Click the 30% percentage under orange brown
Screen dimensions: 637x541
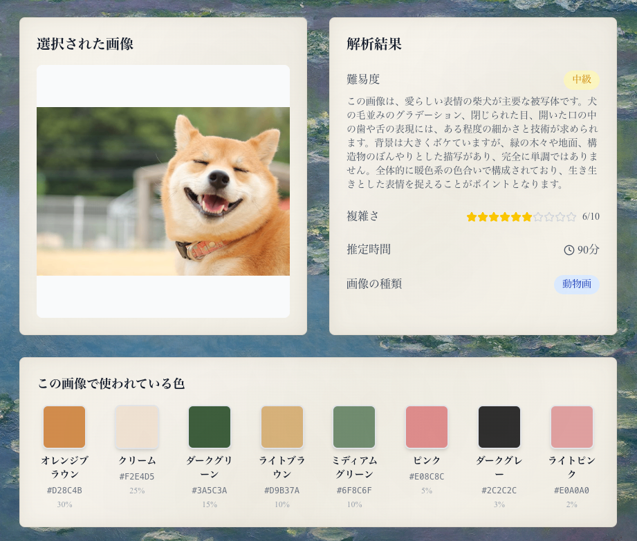point(64,504)
